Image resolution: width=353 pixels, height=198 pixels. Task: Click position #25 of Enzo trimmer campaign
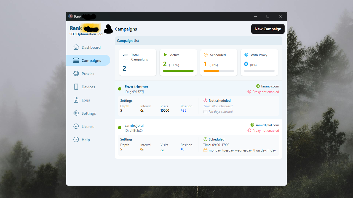[183, 111]
